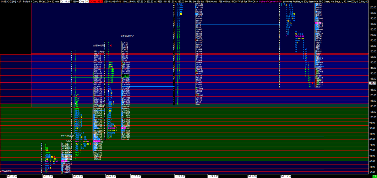The height and width of the screenshot is (178, 377).
Task: Click volume value 192021 in latest profile
Action: point(319,80)
